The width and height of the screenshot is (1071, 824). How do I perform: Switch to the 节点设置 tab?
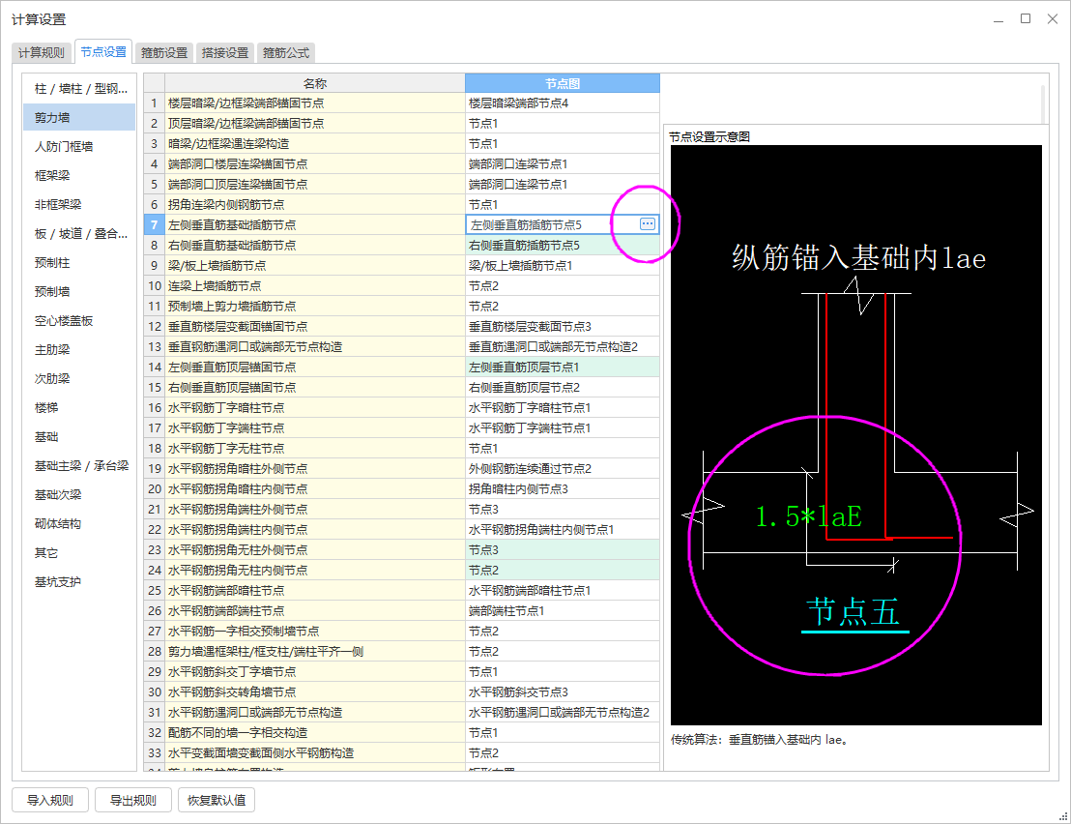point(103,52)
